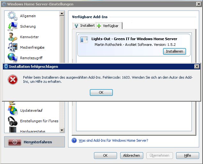Click the Remotezugriff globe icon
This screenshot has height=164, width=203.
[12, 58]
